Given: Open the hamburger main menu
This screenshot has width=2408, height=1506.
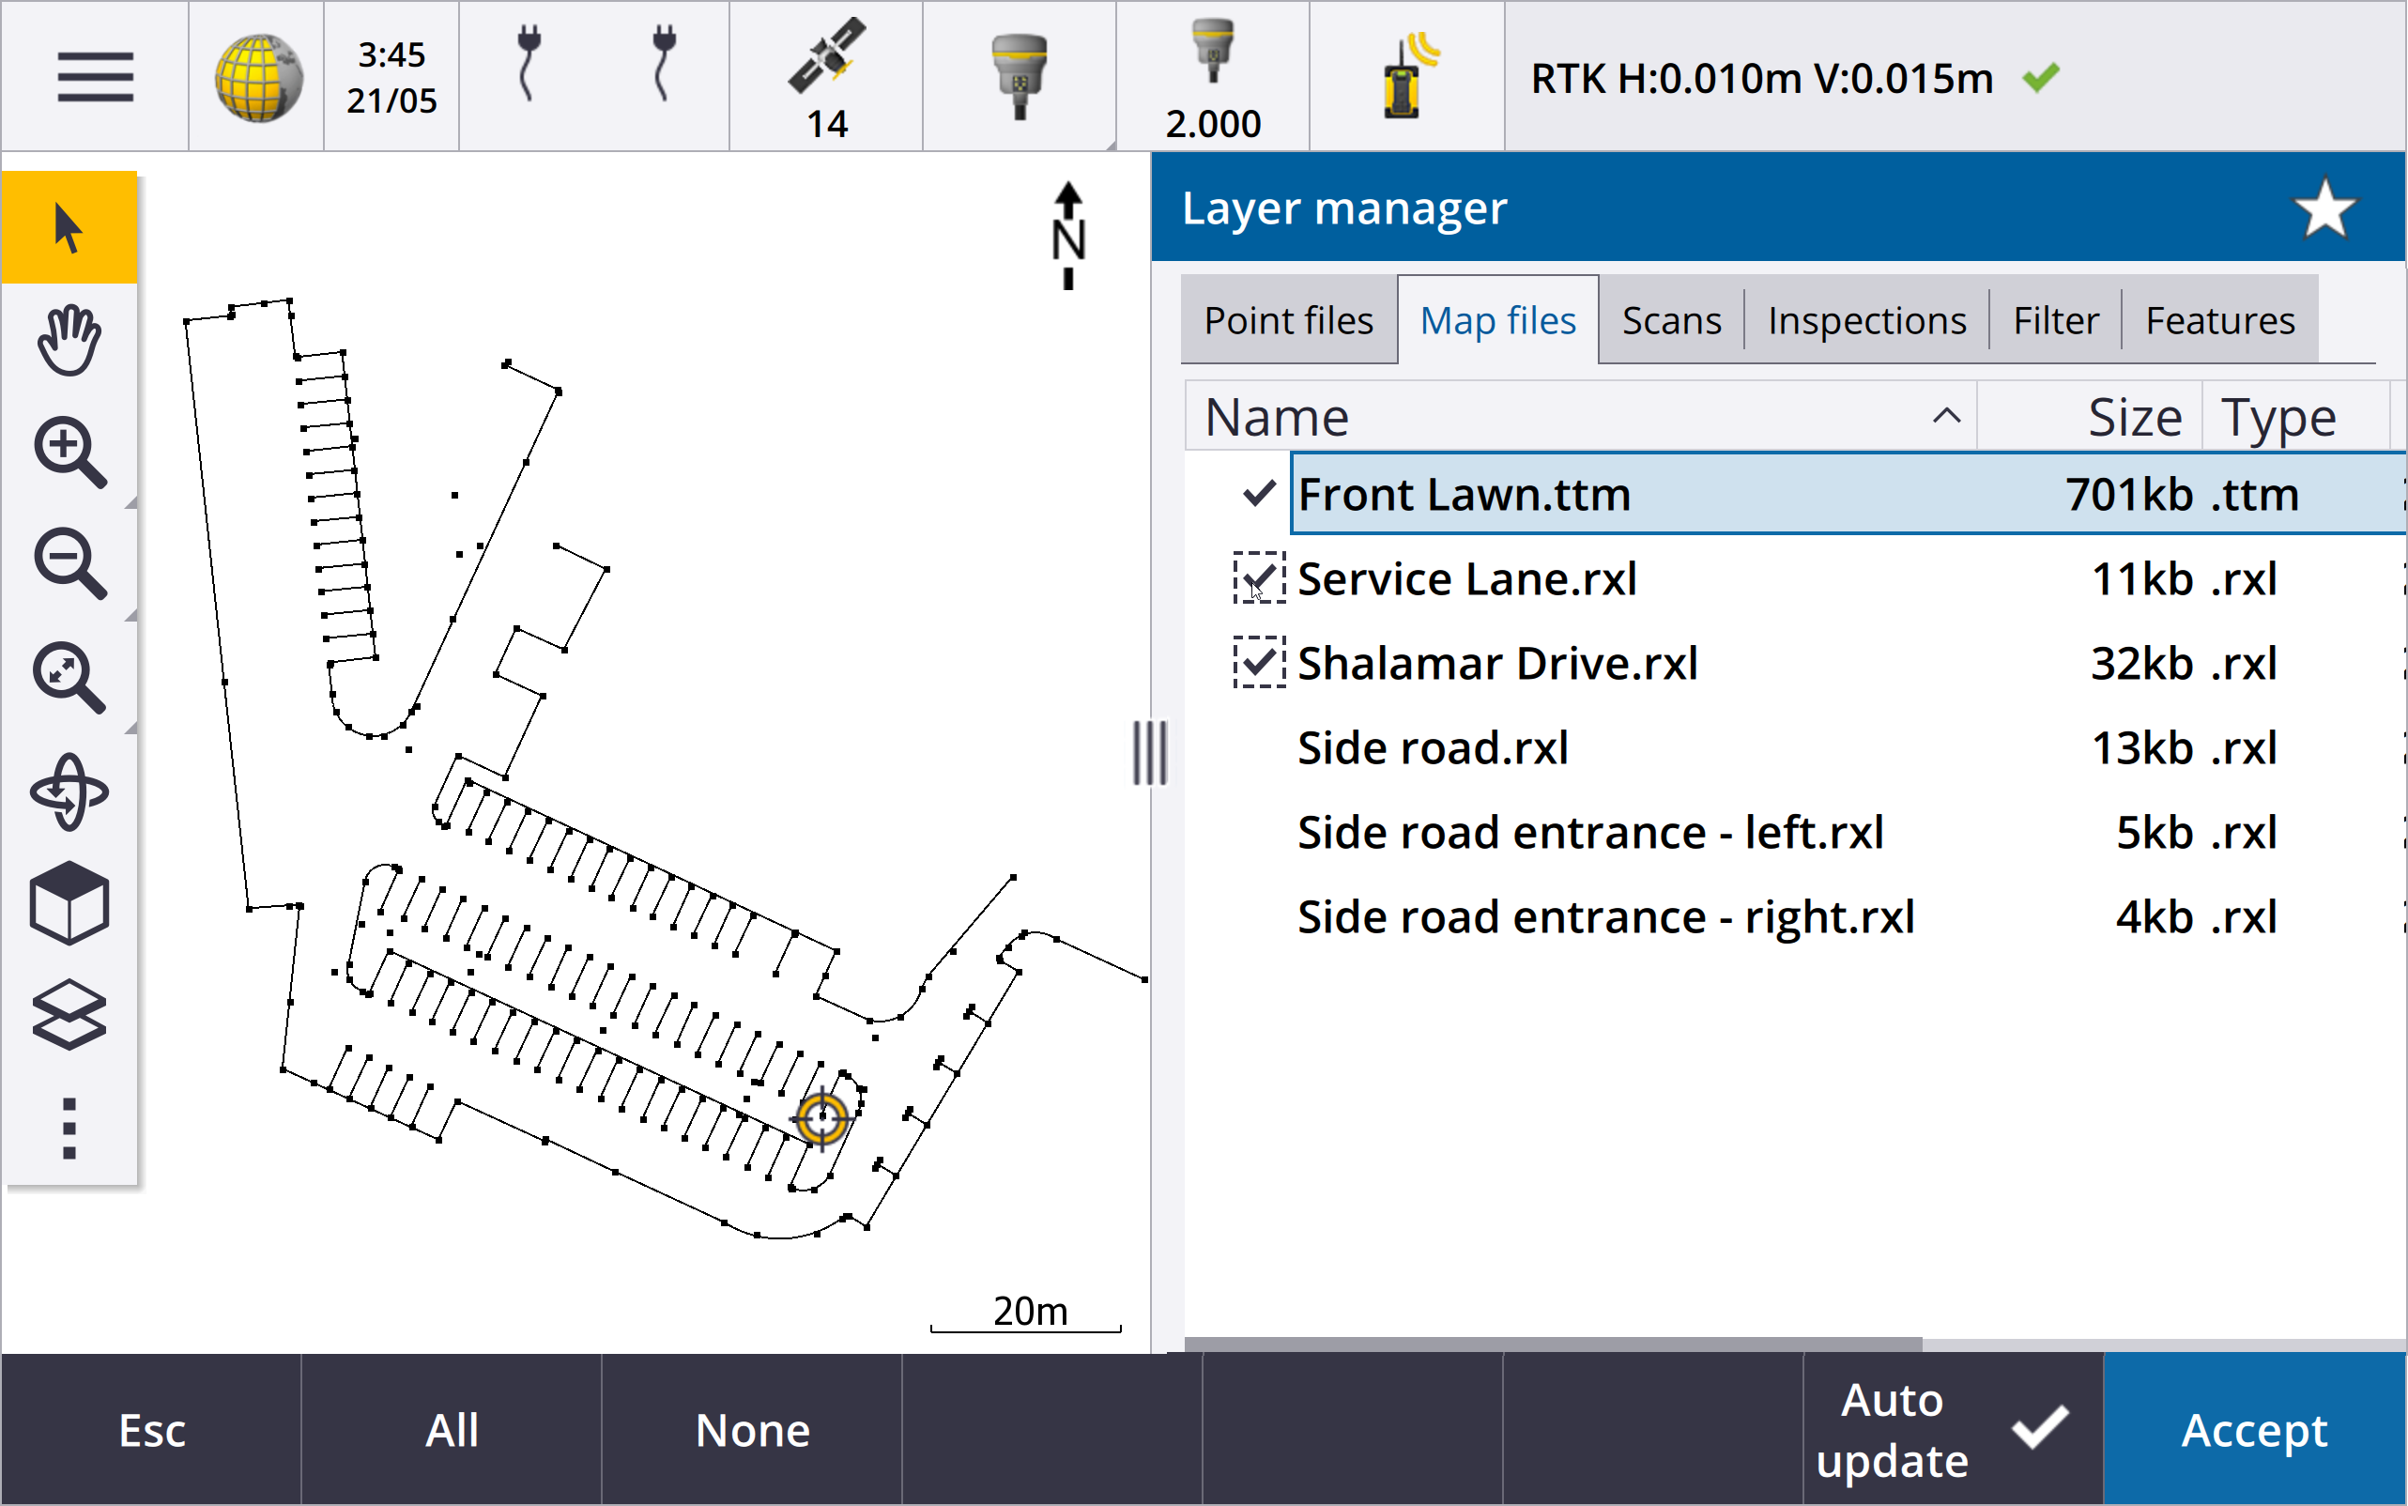Looking at the screenshot, I should coord(95,77).
